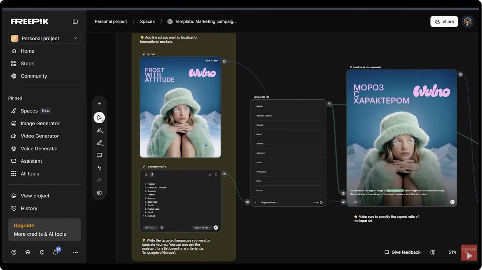
Task: Open help question-mark icon
Action: coord(14,252)
